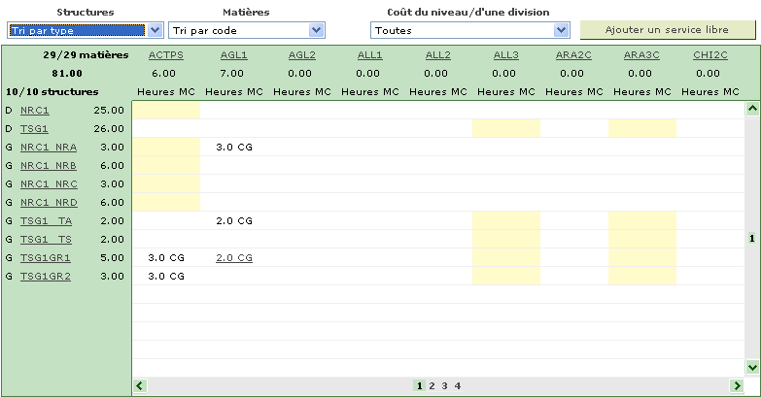Click yellow ARA3C cell in TSG1 row

[x=642, y=128]
